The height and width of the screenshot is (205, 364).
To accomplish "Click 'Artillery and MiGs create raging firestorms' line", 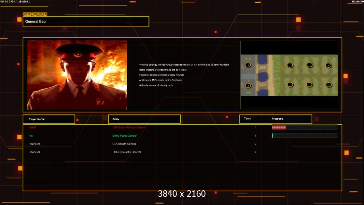I will click(161, 80).
